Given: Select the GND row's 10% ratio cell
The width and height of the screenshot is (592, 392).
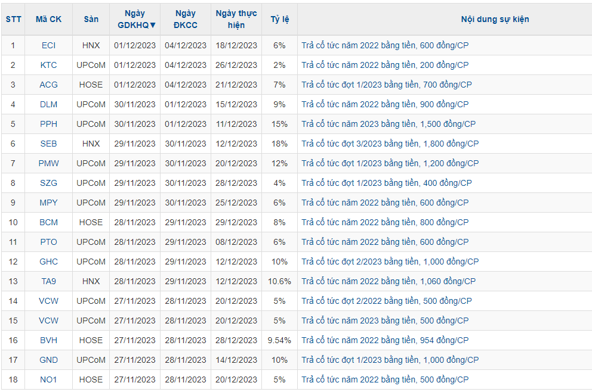Looking at the screenshot, I should click(279, 360).
